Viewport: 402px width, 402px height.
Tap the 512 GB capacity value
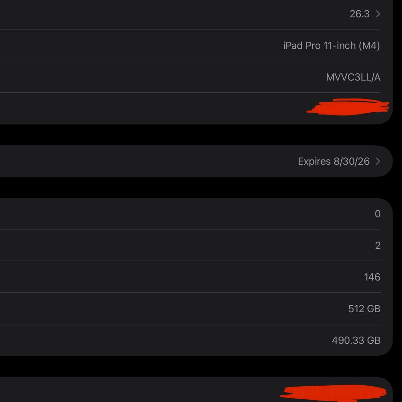(x=364, y=309)
